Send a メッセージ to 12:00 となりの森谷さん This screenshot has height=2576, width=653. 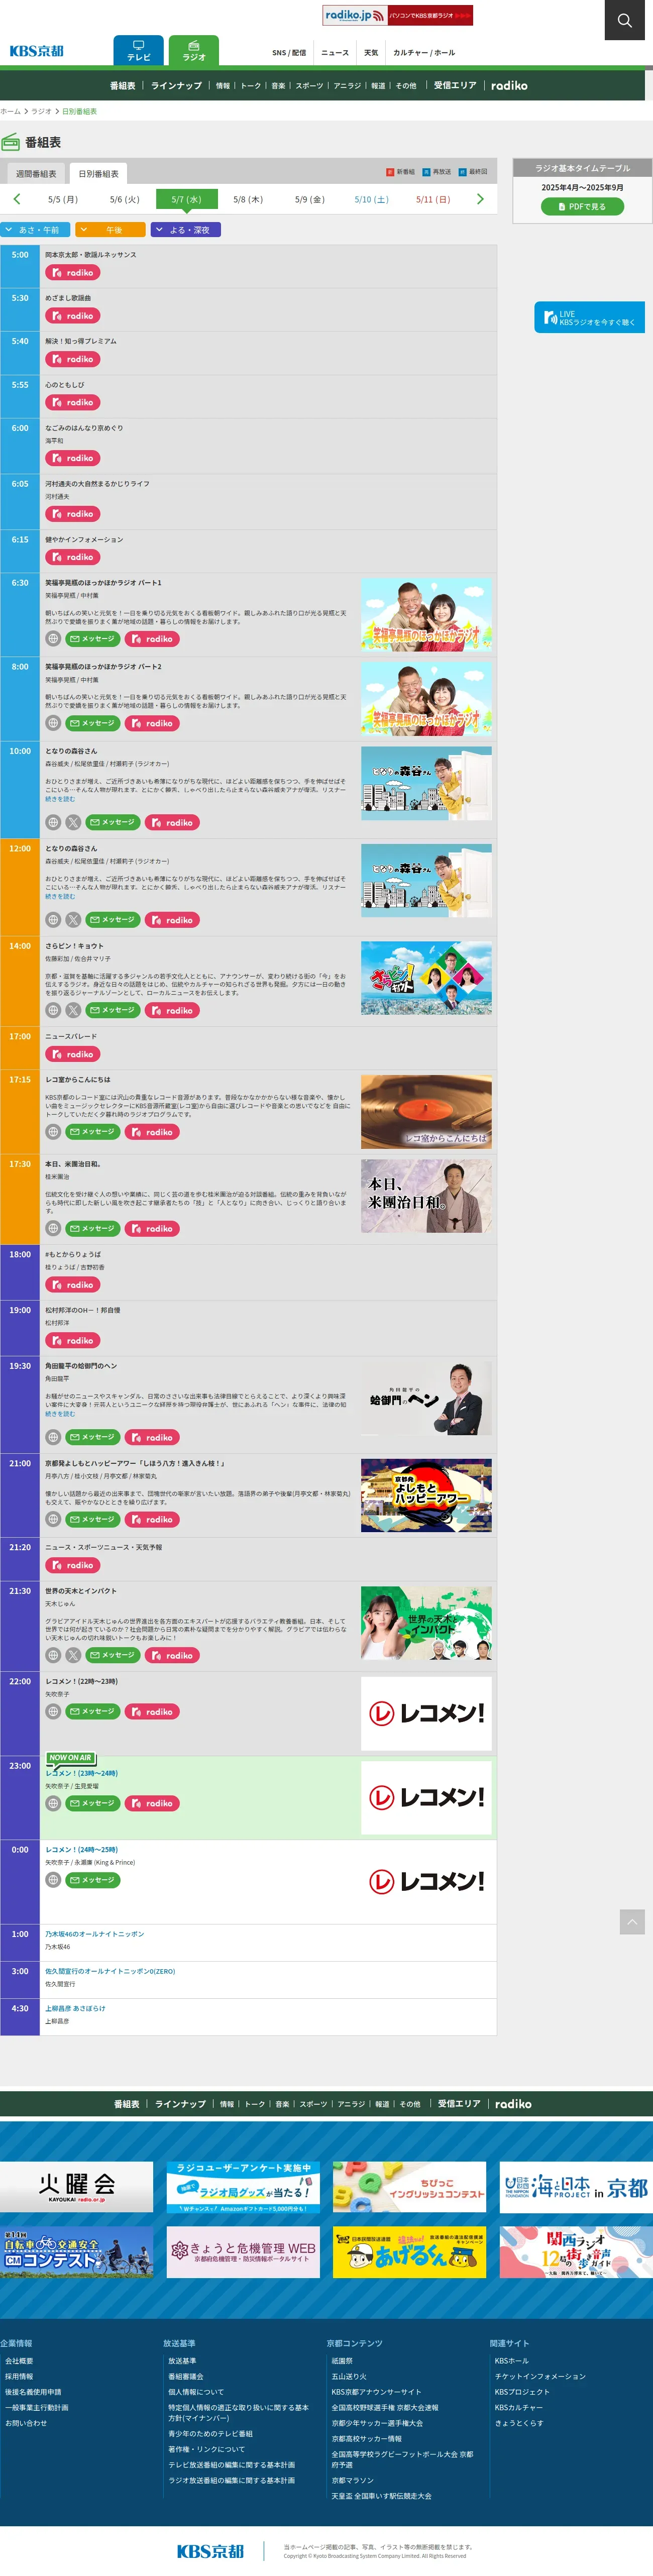[x=112, y=920]
